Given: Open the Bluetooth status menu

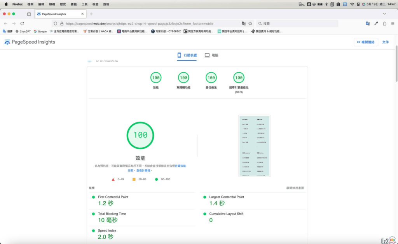Looking at the screenshot, I should [326, 4].
